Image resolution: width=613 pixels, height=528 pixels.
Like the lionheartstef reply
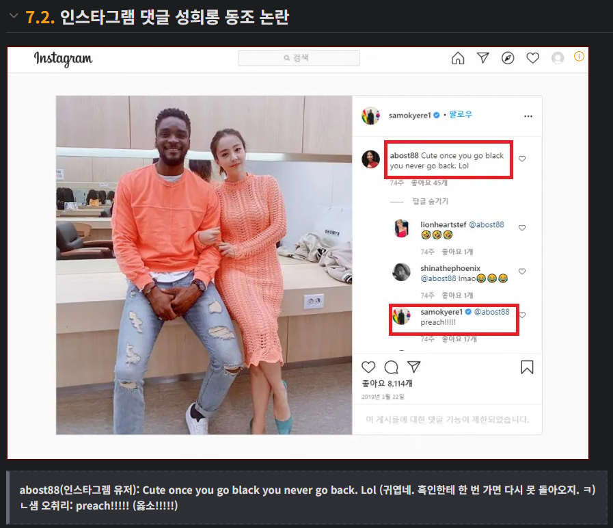(522, 228)
